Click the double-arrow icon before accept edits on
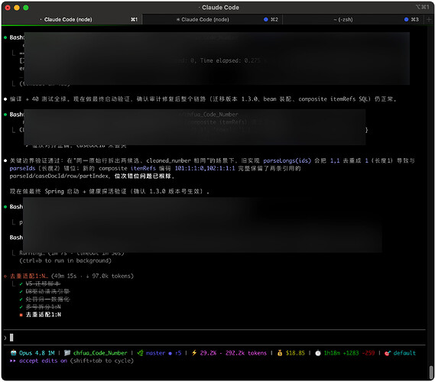 click(13, 361)
